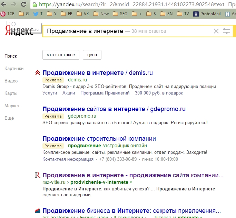Open 'Продвижение сайтов в интернете / gdepromo.ru' title

click(x=114, y=109)
